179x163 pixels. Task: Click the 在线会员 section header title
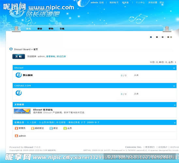(x=19, y=122)
